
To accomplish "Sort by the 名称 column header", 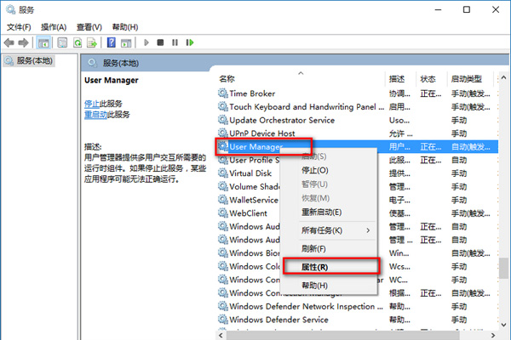I will click(301, 79).
